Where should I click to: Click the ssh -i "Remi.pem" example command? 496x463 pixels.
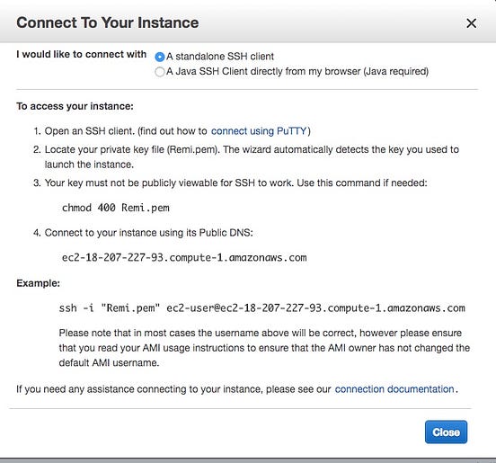point(261,308)
